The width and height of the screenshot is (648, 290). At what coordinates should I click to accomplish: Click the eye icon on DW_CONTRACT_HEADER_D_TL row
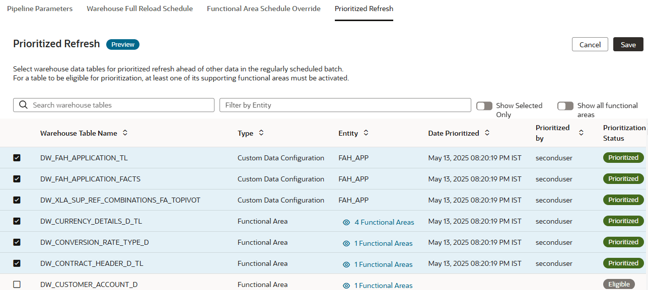(x=346, y=264)
